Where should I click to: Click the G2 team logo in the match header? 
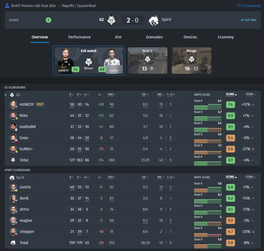click(111, 20)
